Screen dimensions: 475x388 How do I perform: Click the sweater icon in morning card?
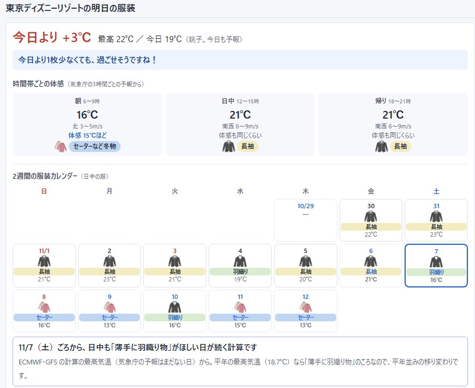[x=61, y=146]
